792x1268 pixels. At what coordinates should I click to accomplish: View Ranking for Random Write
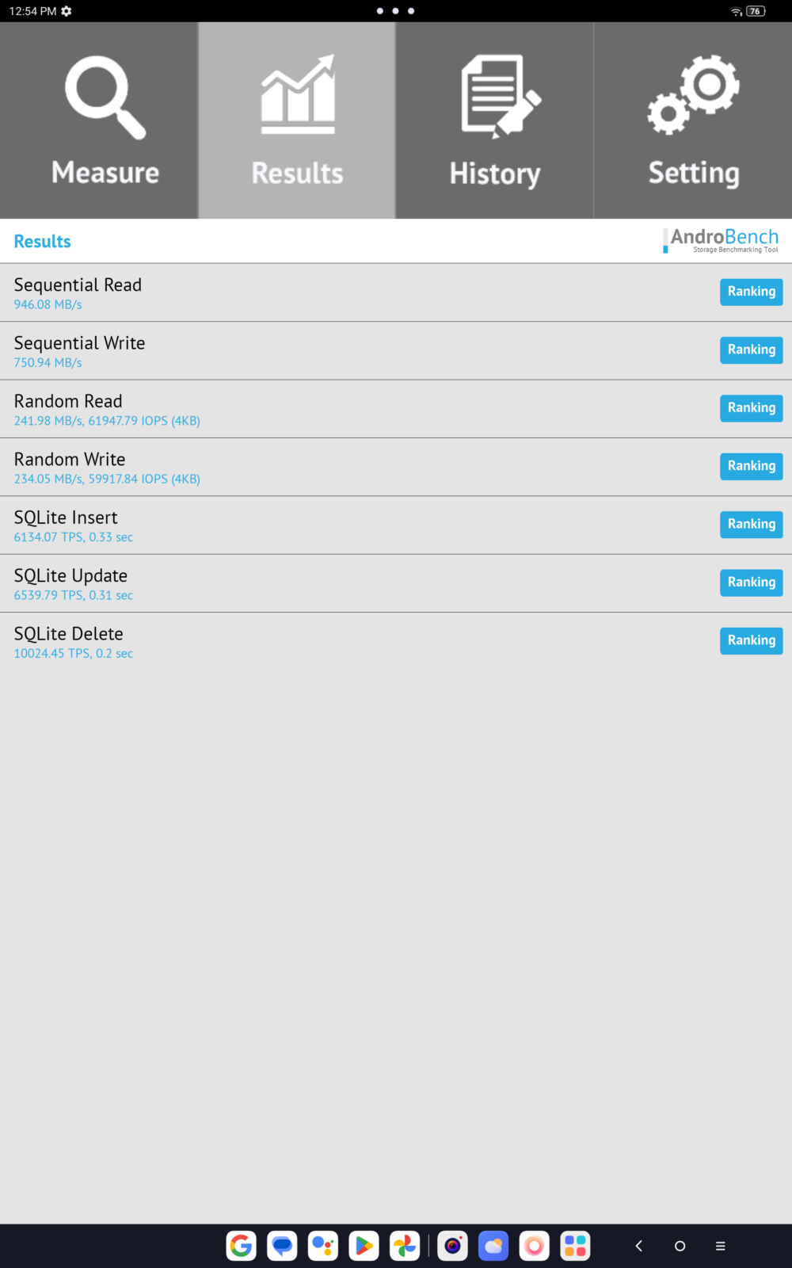751,466
